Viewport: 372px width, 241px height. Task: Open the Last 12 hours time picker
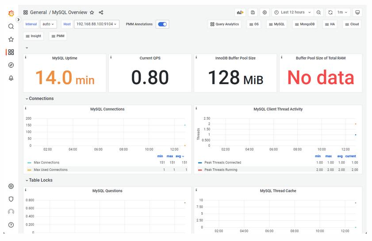(293, 12)
